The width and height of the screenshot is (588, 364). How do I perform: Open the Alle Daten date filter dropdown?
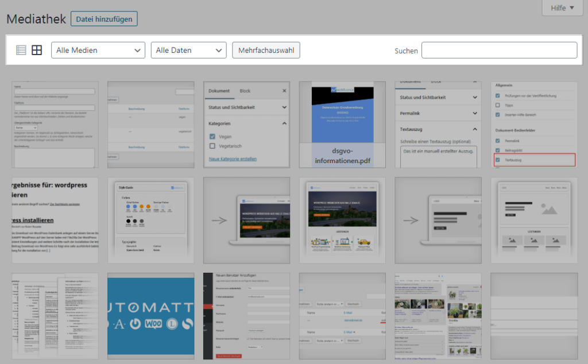(188, 50)
